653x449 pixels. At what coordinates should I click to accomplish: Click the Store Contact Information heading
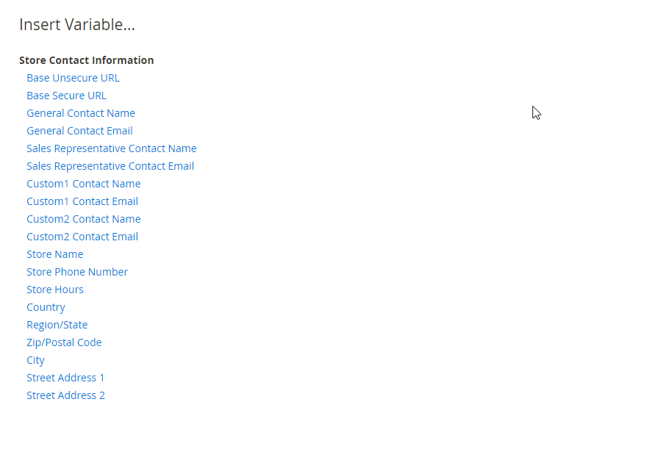pos(86,60)
